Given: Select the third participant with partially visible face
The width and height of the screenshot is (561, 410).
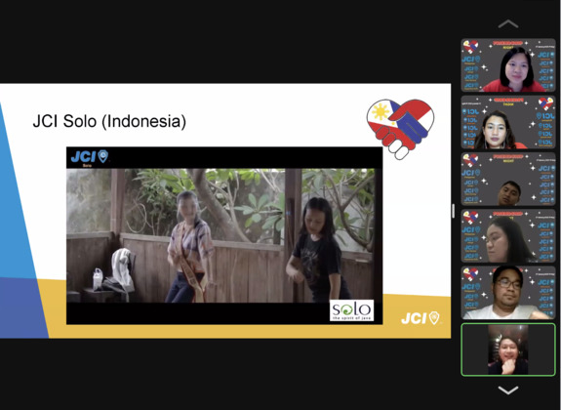Looking at the screenshot, I should (x=508, y=179).
